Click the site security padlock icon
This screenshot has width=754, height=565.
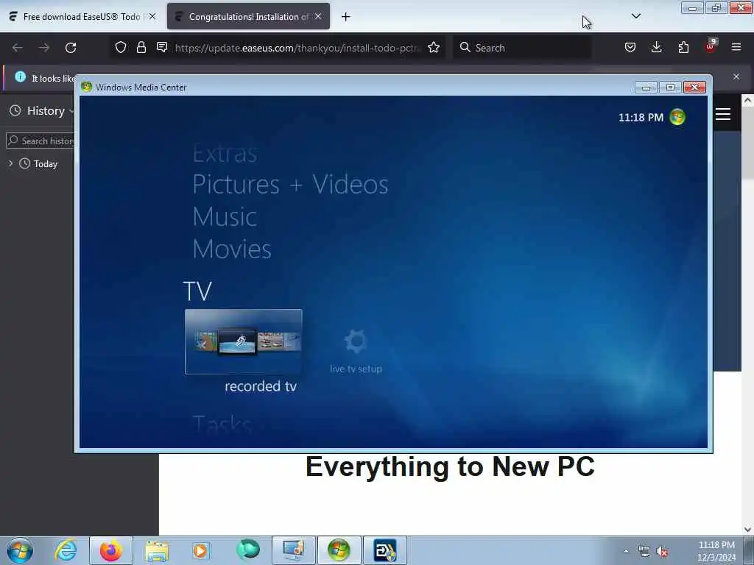[x=141, y=47]
